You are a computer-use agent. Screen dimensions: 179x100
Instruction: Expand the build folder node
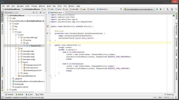[11, 24]
